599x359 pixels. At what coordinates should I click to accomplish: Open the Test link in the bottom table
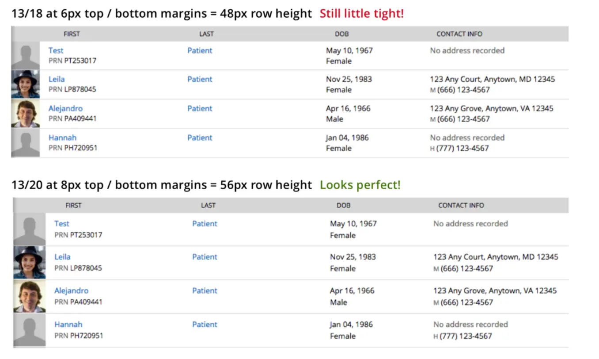(x=62, y=224)
